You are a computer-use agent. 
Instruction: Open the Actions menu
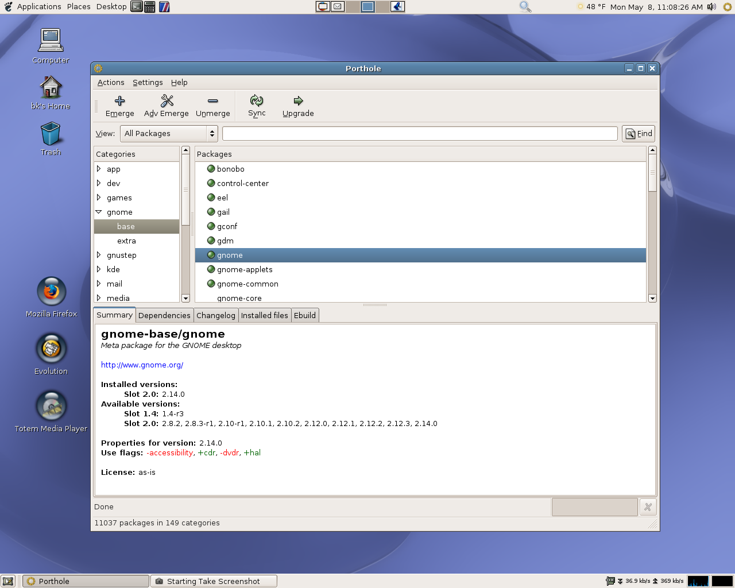click(x=111, y=83)
